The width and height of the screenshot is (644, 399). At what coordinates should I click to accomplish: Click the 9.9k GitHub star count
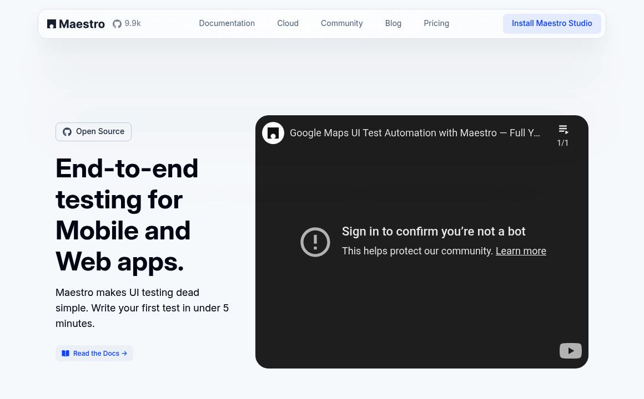pos(133,23)
